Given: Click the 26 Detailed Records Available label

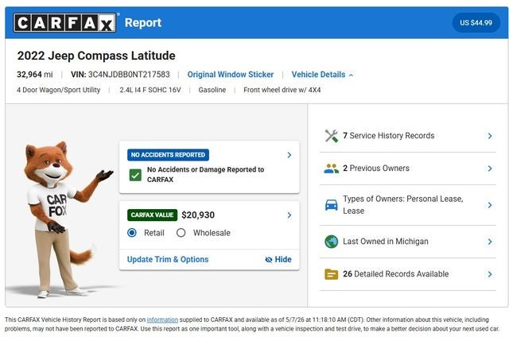Looking at the screenshot, I should tap(396, 274).
